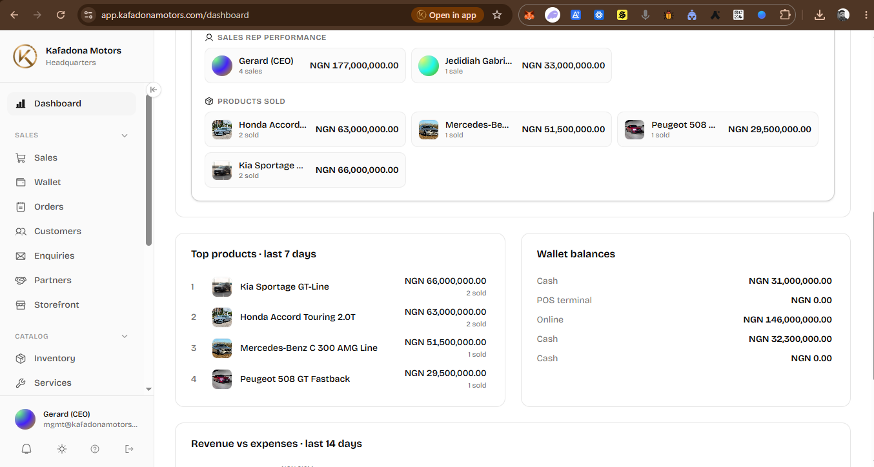This screenshot has width=874, height=467.
Task: Open the microphone extension icon
Action: click(645, 15)
